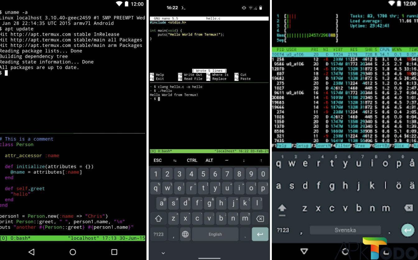The width and height of the screenshot is (418, 260).
Task: Click the PID column header in htop
Action: pyautogui.click(x=280, y=50)
